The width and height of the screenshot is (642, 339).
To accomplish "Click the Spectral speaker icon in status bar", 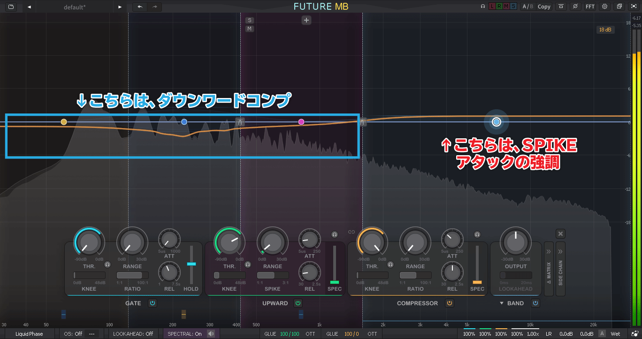I will click(x=211, y=334).
